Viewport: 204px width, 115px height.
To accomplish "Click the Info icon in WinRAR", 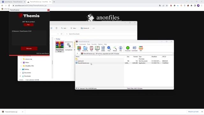I will pos(120,49).
